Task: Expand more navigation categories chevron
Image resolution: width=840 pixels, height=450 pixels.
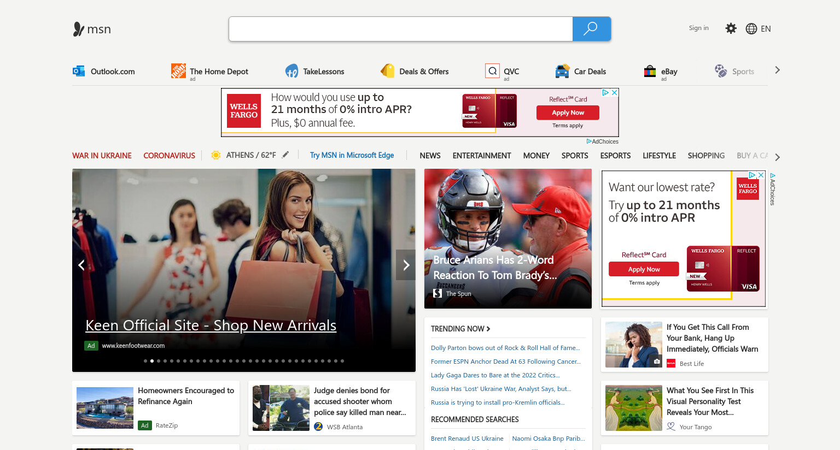Action: [777, 157]
